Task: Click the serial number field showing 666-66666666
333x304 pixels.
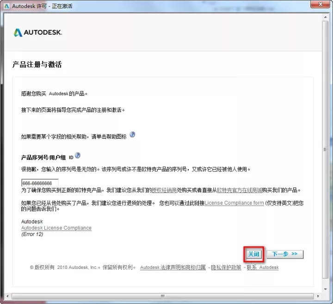Action: 40,183
